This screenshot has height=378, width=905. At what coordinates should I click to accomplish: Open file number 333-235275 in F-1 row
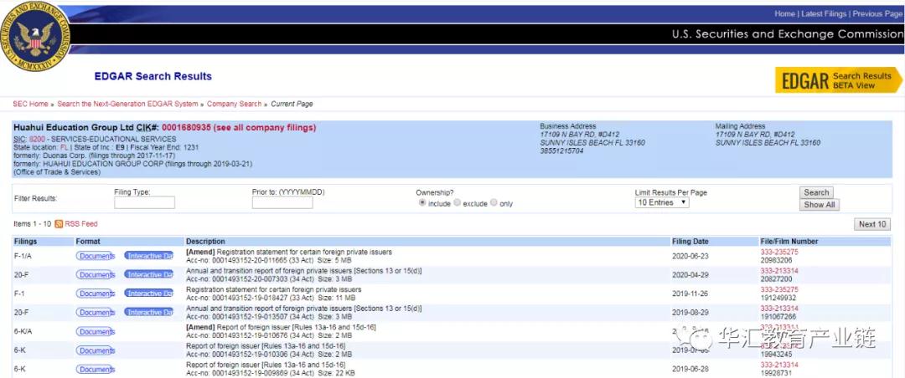(779, 290)
